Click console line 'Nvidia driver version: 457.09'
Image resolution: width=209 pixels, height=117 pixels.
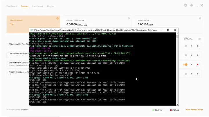47,36
